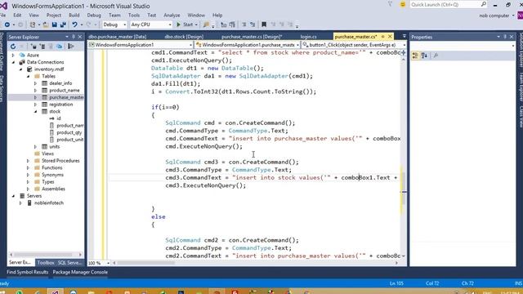Close the Server Explorer panel
Viewport: 523px width, 294px height.
tap(80, 37)
